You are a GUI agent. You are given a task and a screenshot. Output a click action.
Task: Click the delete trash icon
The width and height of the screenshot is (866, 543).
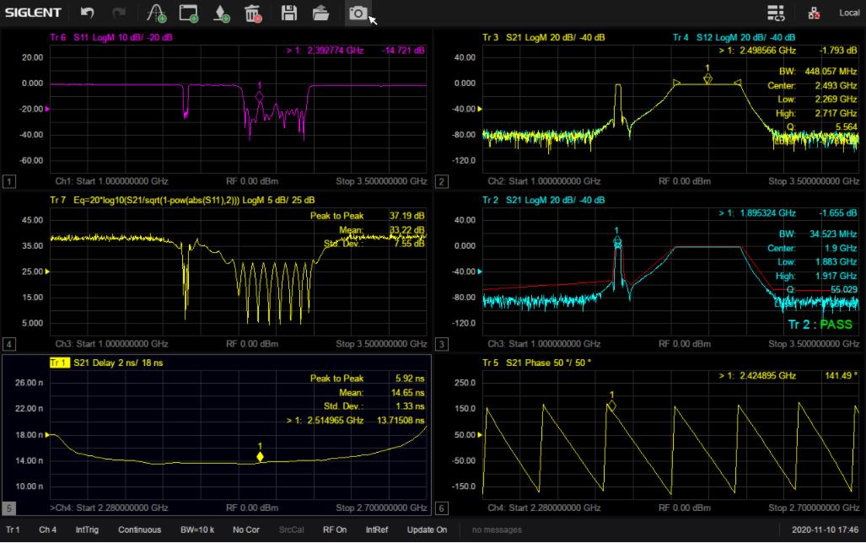point(252,13)
